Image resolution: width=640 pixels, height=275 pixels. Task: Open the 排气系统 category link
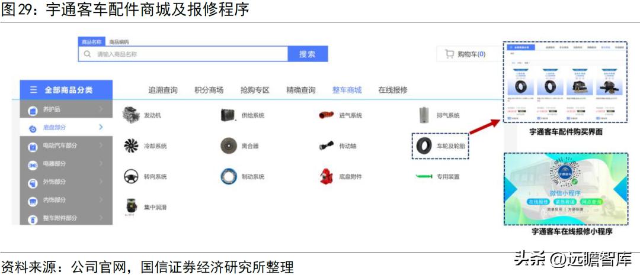click(x=448, y=115)
